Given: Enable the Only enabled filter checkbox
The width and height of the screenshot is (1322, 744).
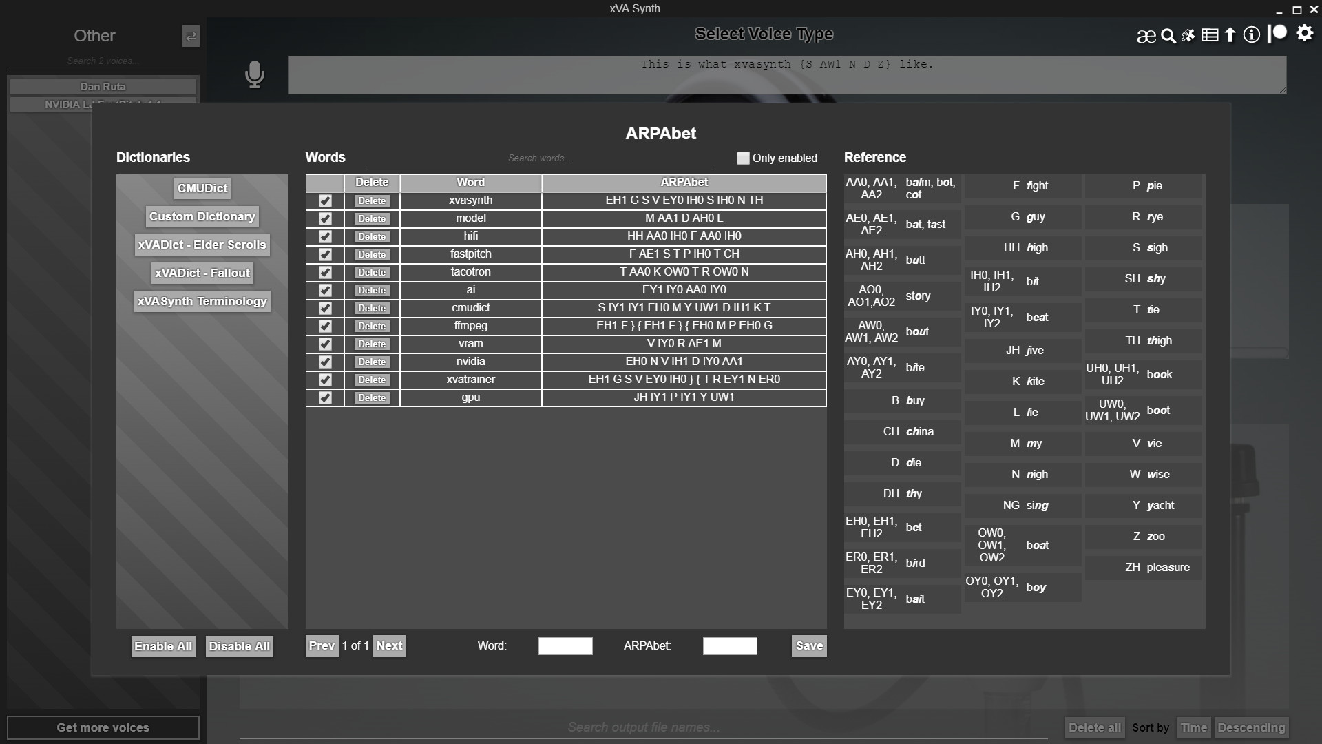Looking at the screenshot, I should (743, 158).
